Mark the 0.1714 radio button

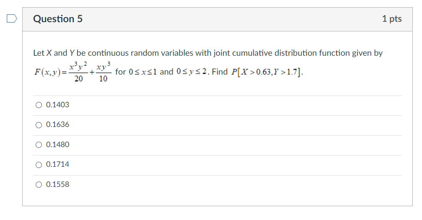39,165
